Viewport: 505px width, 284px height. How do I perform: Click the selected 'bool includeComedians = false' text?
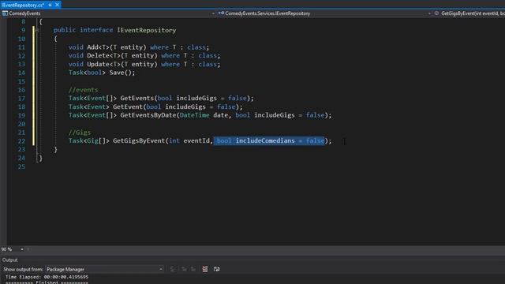(x=270, y=140)
